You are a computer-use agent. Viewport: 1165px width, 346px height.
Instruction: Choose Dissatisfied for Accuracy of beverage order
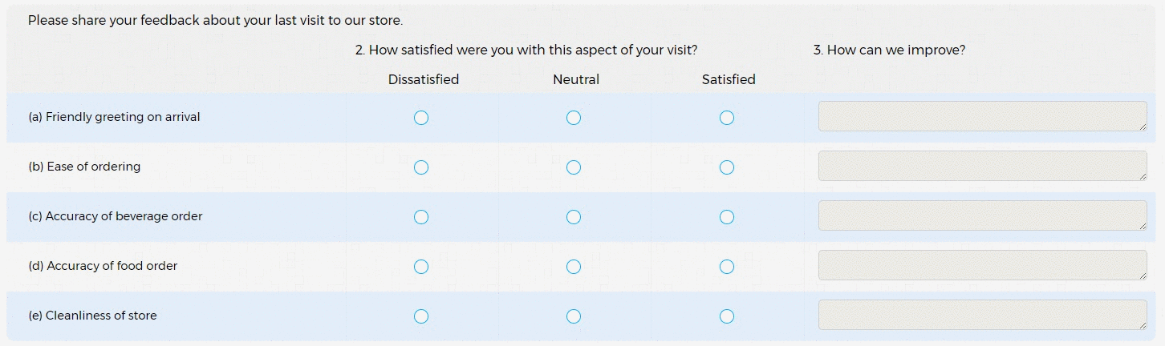click(x=421, y=217)
